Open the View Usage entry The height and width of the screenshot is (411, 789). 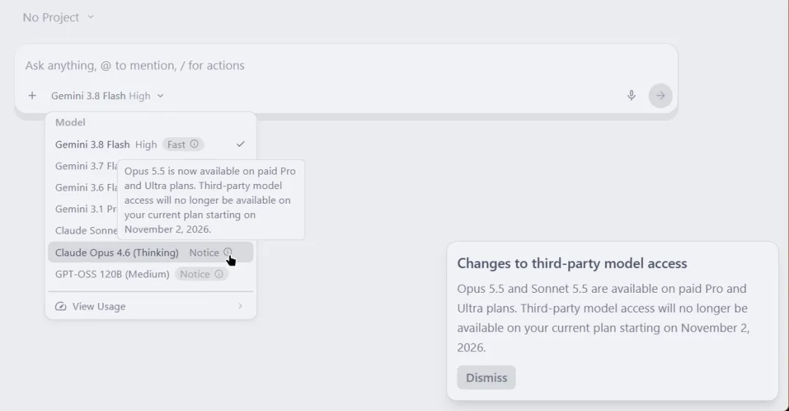click(x=150, y=307)
